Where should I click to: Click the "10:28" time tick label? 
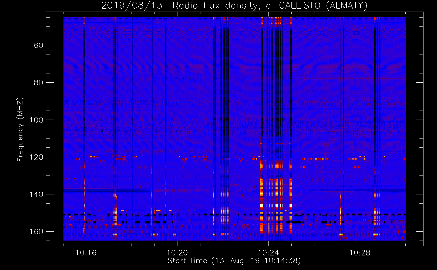point(360,253)
